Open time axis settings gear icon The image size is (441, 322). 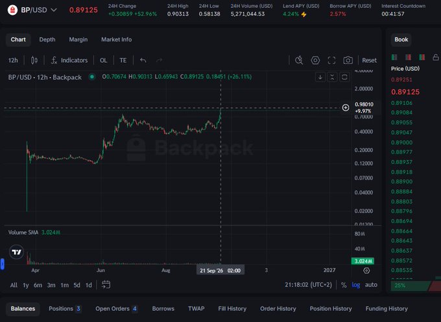pyautogui.click(x=366, y=271)
